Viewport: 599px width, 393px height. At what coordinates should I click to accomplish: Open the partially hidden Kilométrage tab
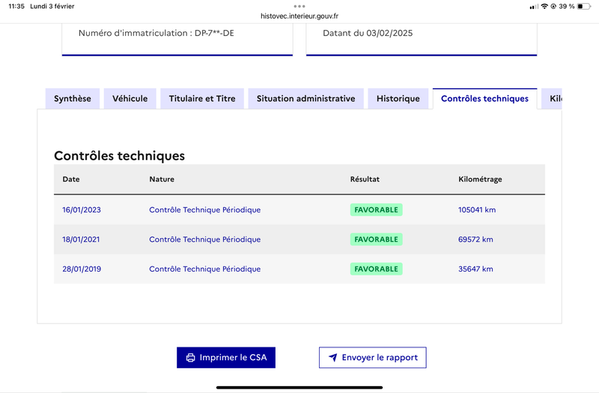(552, 99)
